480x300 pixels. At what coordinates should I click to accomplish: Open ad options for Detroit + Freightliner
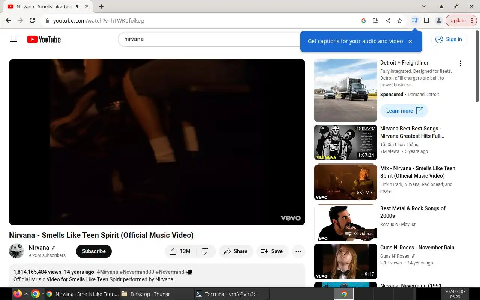[460, 63]
